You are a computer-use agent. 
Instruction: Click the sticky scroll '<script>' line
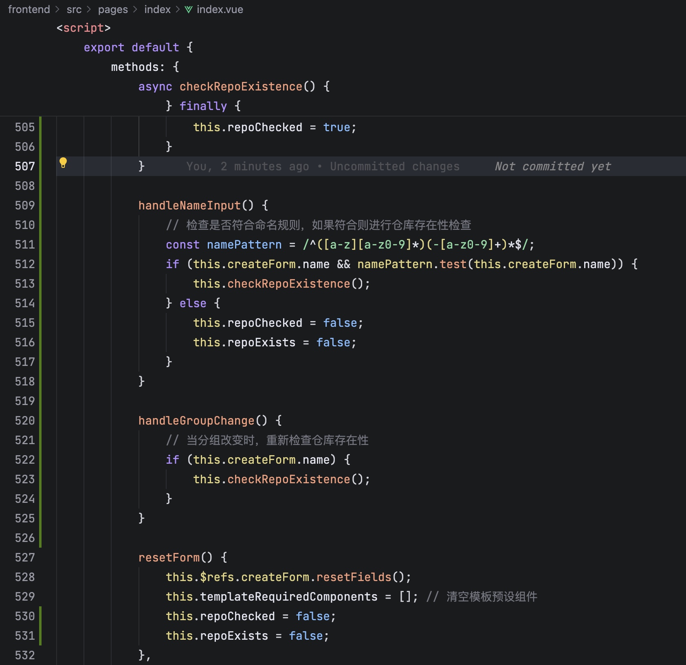tap(84, 28)
